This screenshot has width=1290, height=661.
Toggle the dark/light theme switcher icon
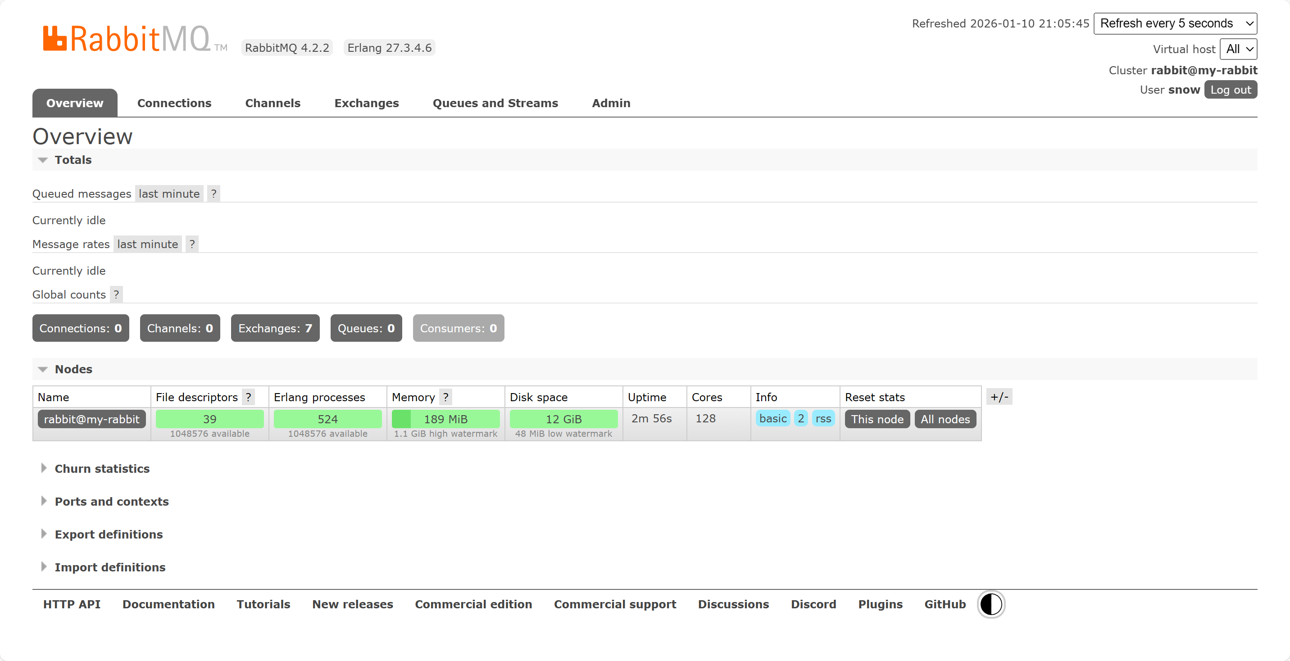point(990,604)
